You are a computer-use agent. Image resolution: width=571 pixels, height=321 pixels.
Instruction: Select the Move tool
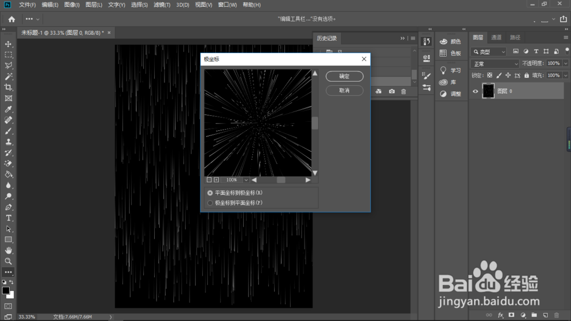click(x=9, y=44)
